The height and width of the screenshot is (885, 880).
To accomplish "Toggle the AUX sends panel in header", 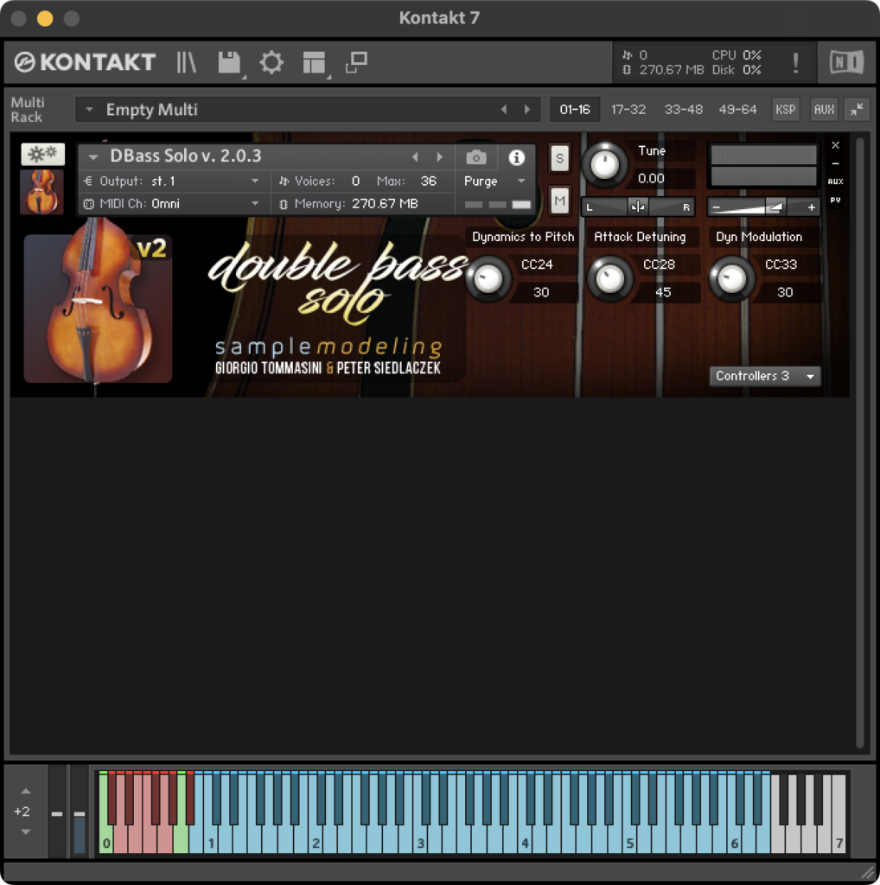I will pyautogui.click(x=824, y=109).
